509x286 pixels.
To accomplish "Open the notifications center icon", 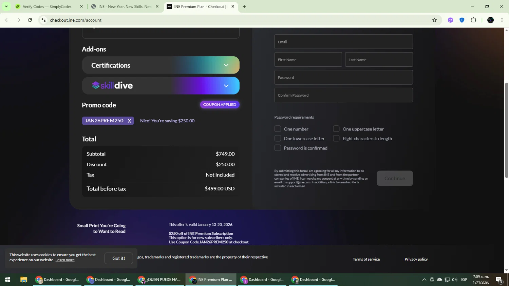I will (499, 280).
